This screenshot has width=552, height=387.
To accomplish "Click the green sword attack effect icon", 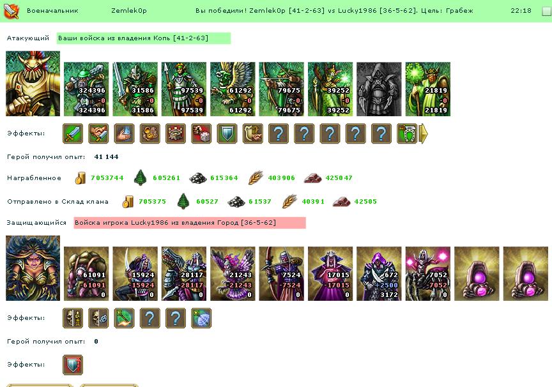I will [73, 133].
